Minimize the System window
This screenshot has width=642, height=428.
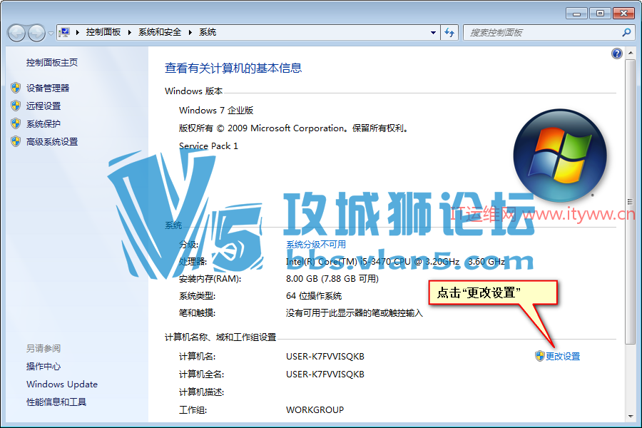coord(576,14)
